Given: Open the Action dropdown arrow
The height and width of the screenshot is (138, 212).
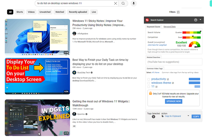Looking at the screenshot, I should tap(188, 116).
